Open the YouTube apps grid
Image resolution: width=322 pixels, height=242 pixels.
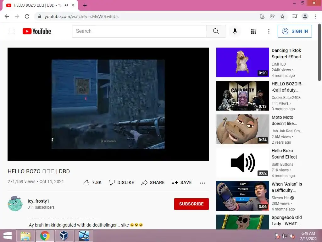coord(254,31)
